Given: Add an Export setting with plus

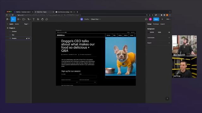Looking at the screenshot, I should tap(169, 43).
